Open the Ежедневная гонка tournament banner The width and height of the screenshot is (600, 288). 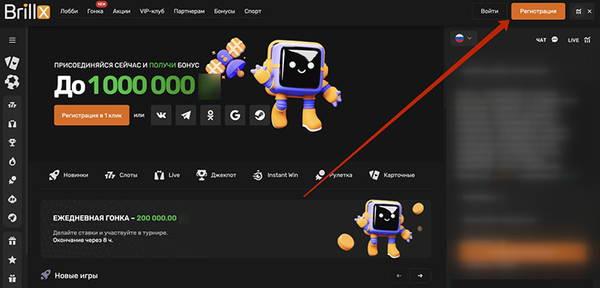[236, 229]
